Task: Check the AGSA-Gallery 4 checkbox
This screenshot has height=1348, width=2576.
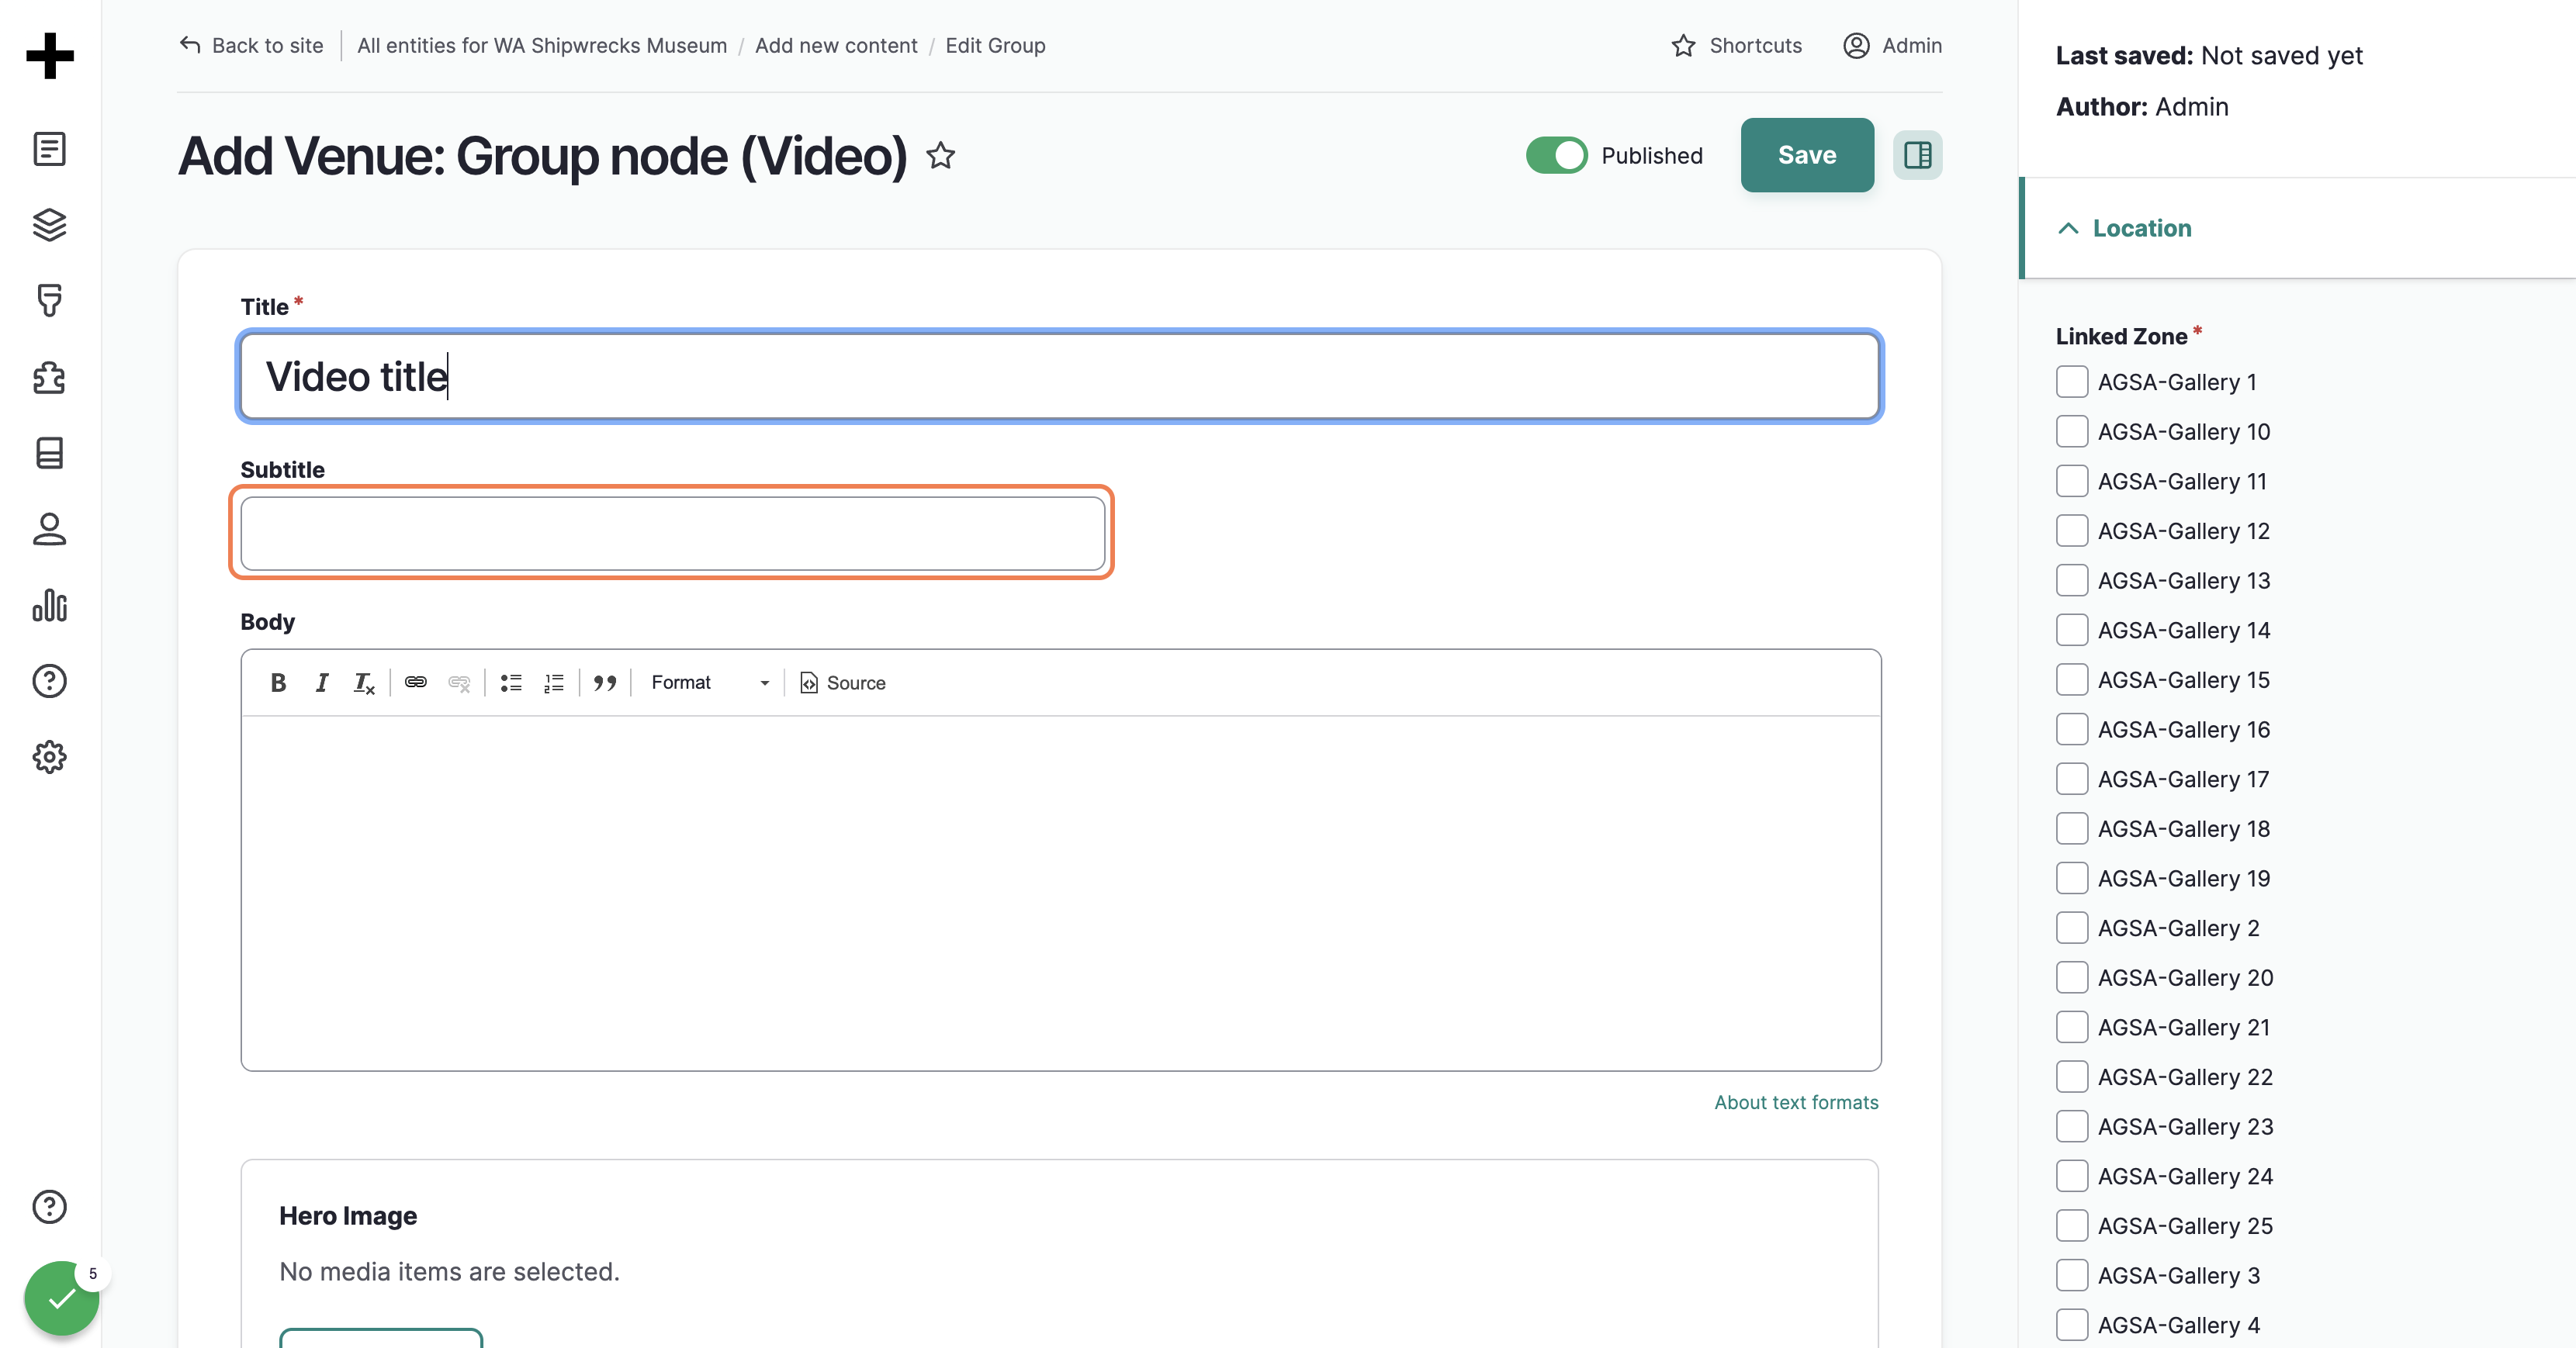Action: tap(2072, 1325)
